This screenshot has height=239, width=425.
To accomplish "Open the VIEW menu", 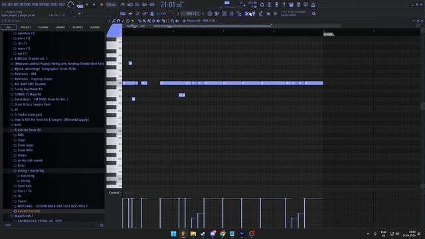I will pos(35,5).
